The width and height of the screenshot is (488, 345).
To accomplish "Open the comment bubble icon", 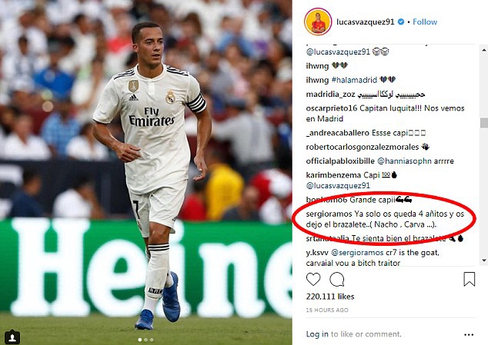I will pos(336,279).
